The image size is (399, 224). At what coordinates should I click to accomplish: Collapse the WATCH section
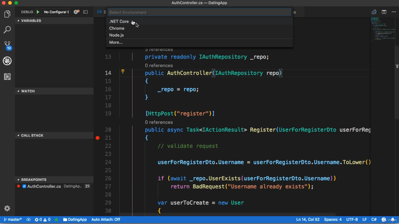click(x=54, y=91)
